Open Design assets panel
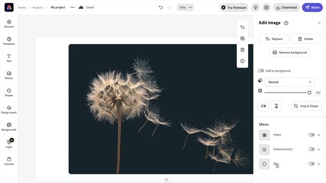The image size is (326, 183). [x=9, y=110]
